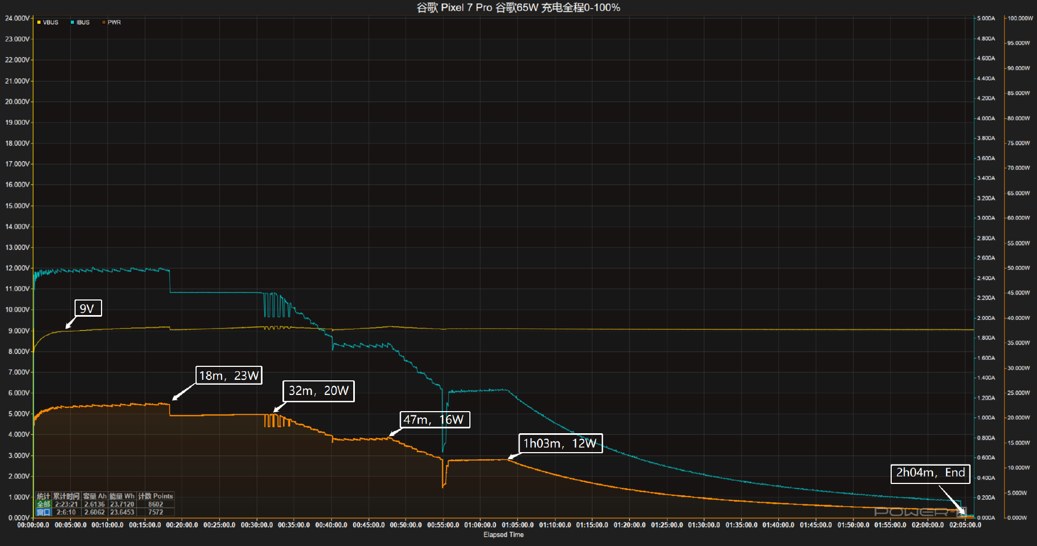Toggle the PWR legend entry
The width and height of the screenshot is (1037, 546).
111,22
